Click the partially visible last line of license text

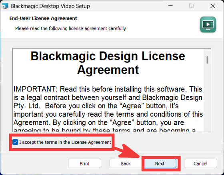pos(104,130)
